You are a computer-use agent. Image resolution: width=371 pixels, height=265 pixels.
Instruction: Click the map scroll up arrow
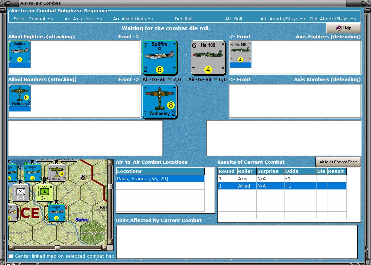pos(110,162)
